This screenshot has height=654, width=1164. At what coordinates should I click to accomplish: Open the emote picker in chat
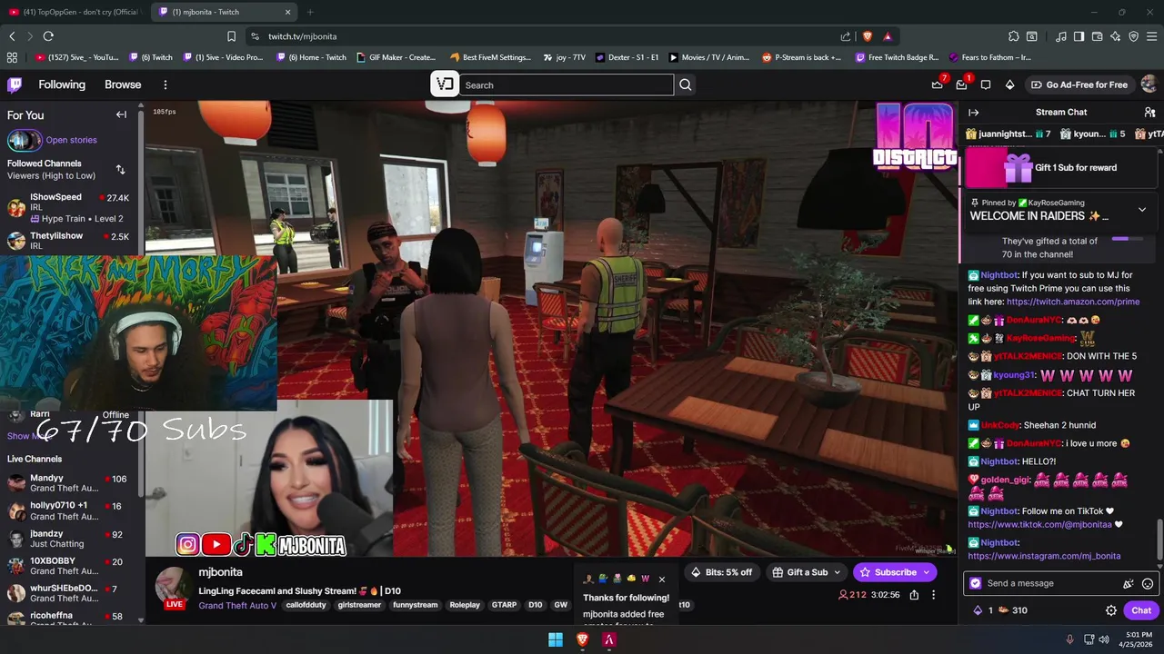pyautogui.click(x=1148, y=584)
